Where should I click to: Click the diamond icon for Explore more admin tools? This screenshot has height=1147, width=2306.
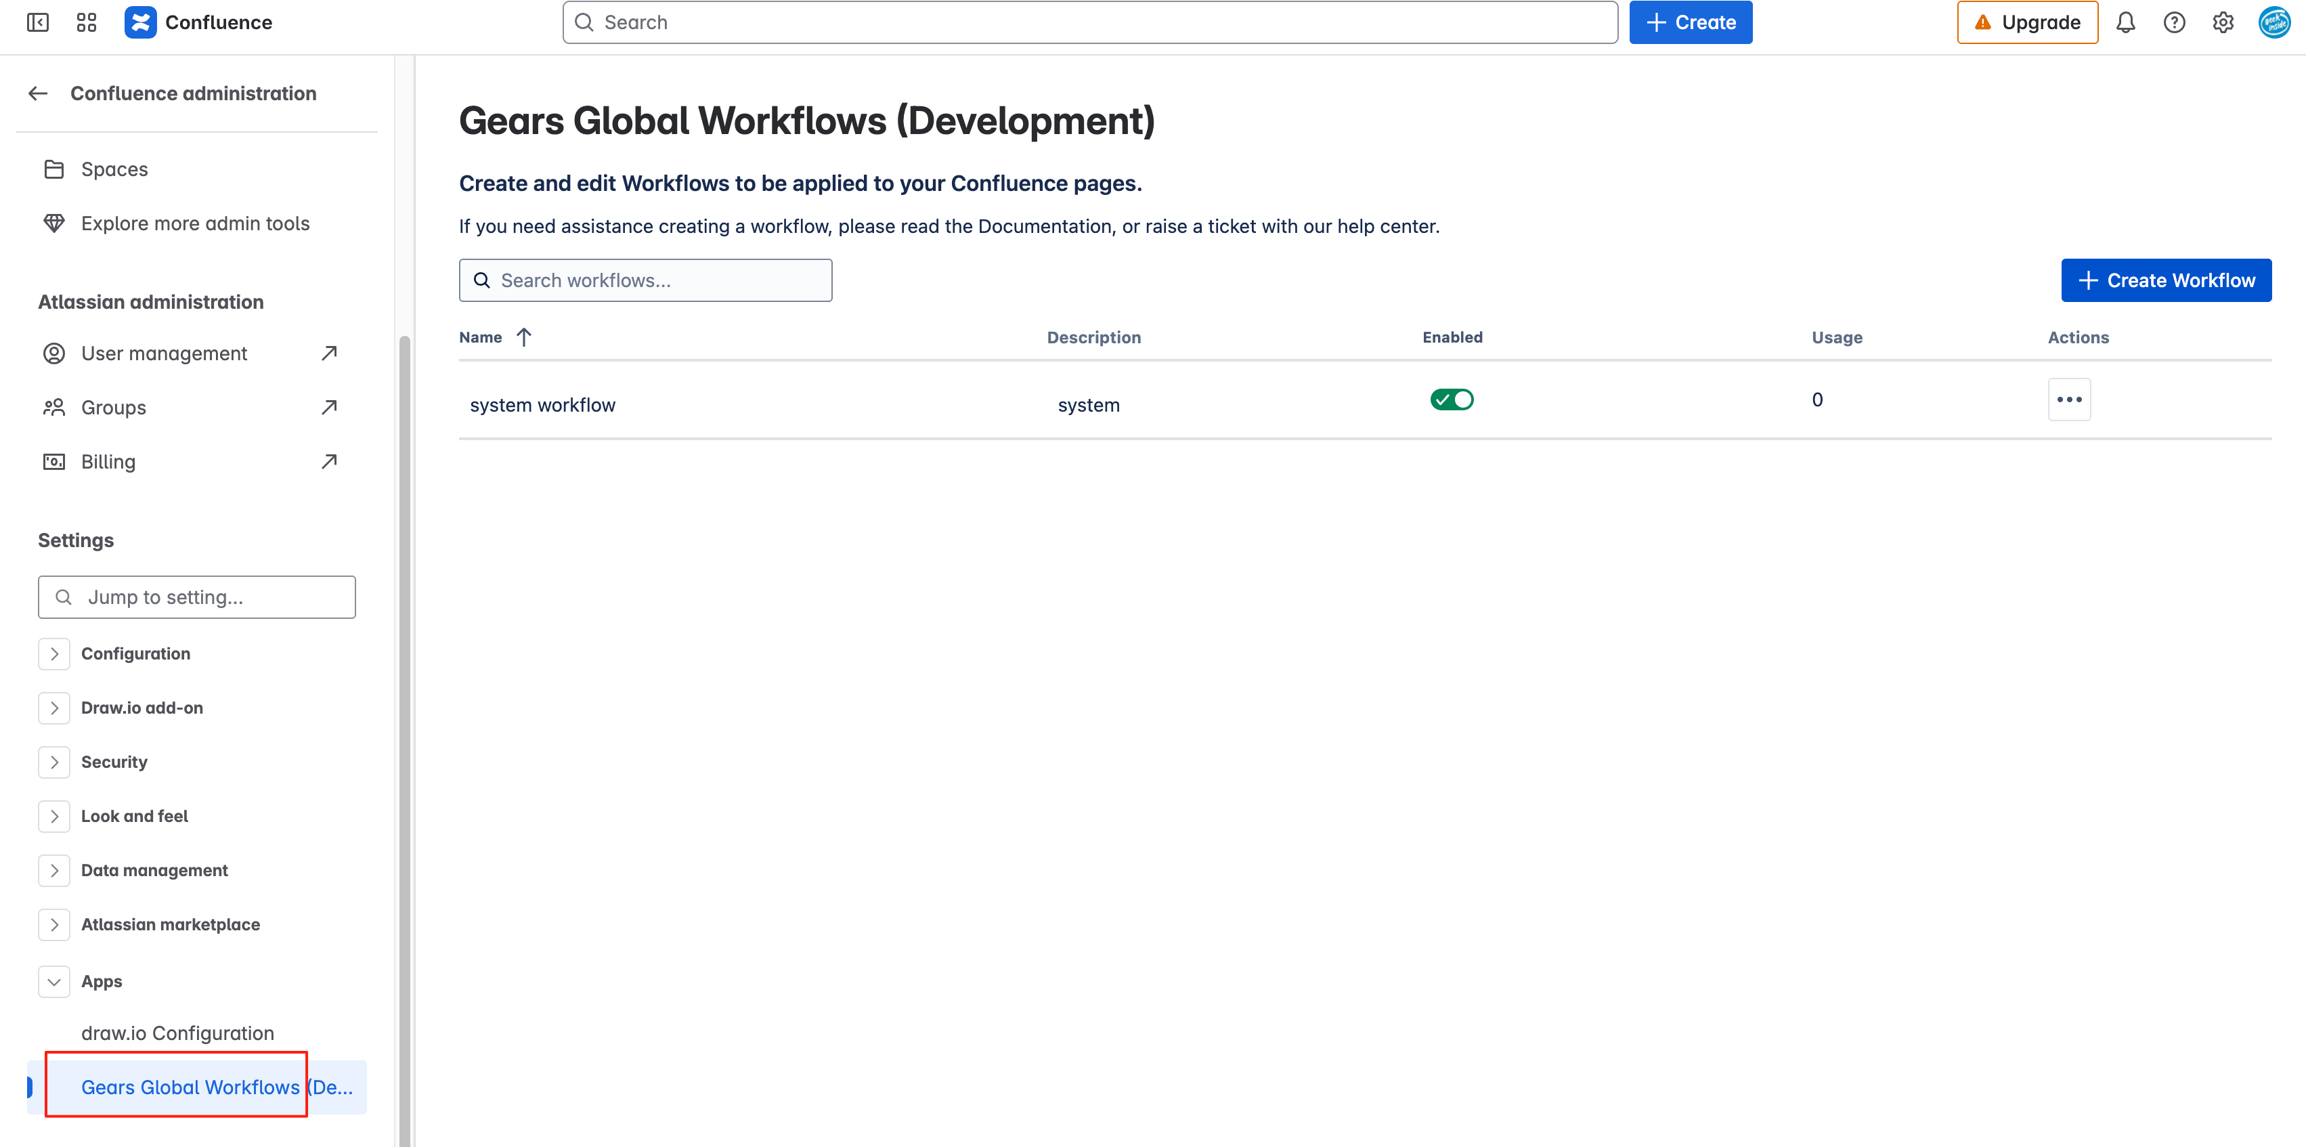click(53, 223)
